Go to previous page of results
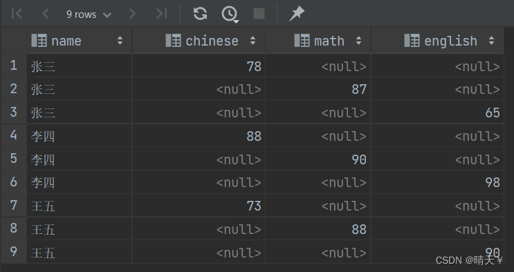 [46, 14]
